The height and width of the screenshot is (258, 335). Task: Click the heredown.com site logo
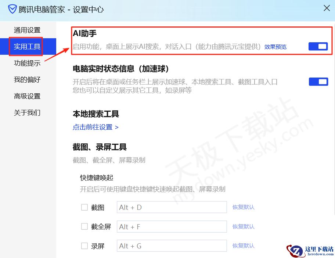(310, 250)
